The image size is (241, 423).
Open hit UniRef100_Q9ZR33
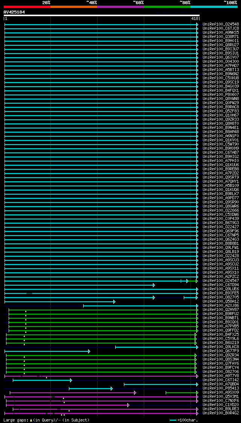[x=221, y=119]
